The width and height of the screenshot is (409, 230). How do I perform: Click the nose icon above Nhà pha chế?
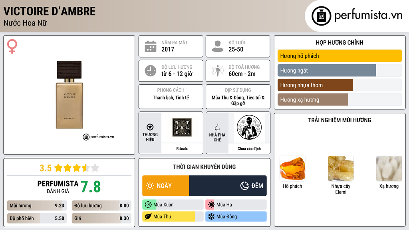coord(217,127)
